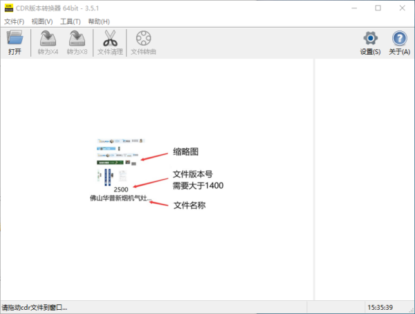Click the 转为X4 convert icon
Screen dimensions: 415x314
click(x=48, y=42)
